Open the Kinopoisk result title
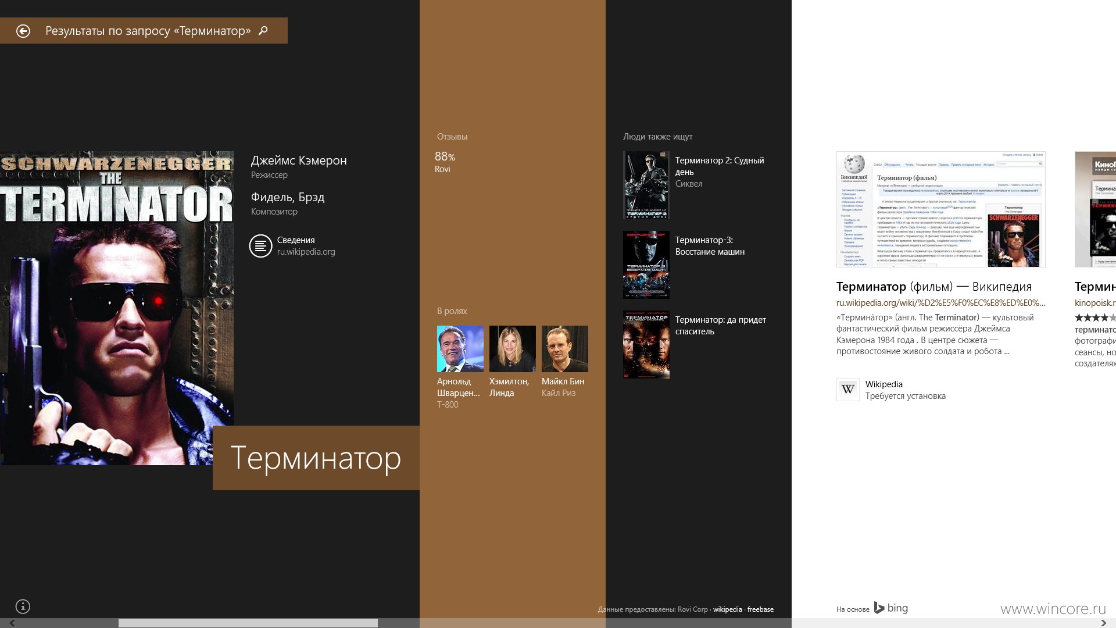The width and height of the screenshot is (1116, 628). (x=1095, y=287)
